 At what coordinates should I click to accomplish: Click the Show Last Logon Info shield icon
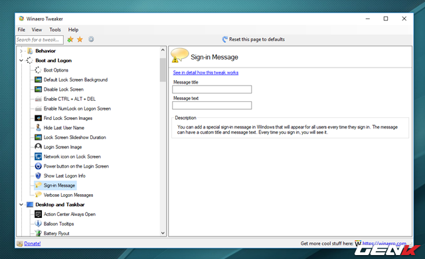38,176
